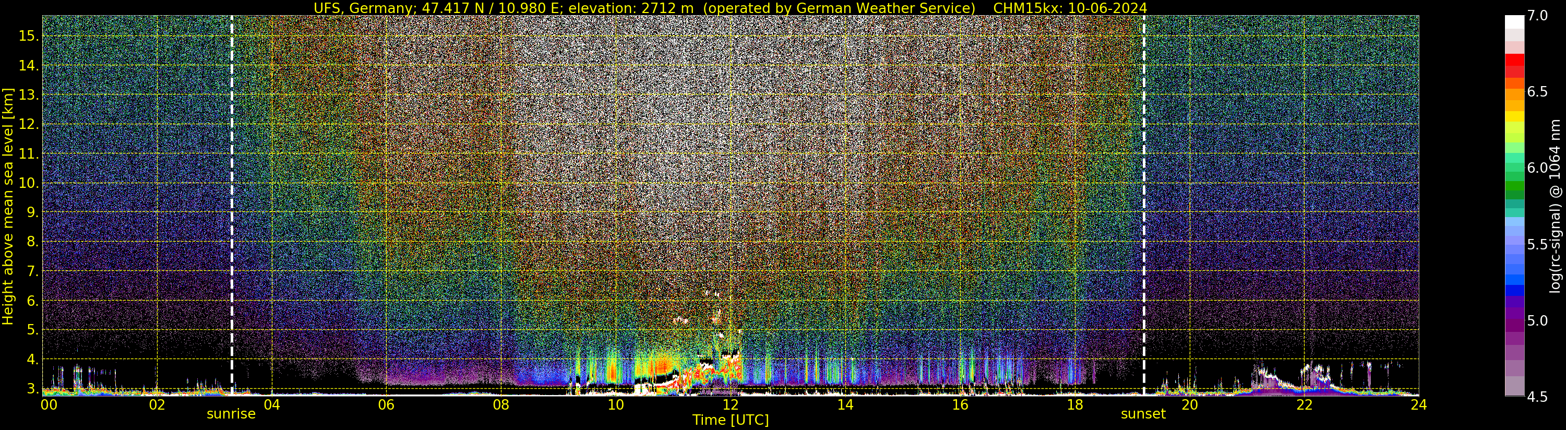This screenshot has width=1566, height=430.
Task: Click the time axis tick '00'
Action: click(49, 404)
